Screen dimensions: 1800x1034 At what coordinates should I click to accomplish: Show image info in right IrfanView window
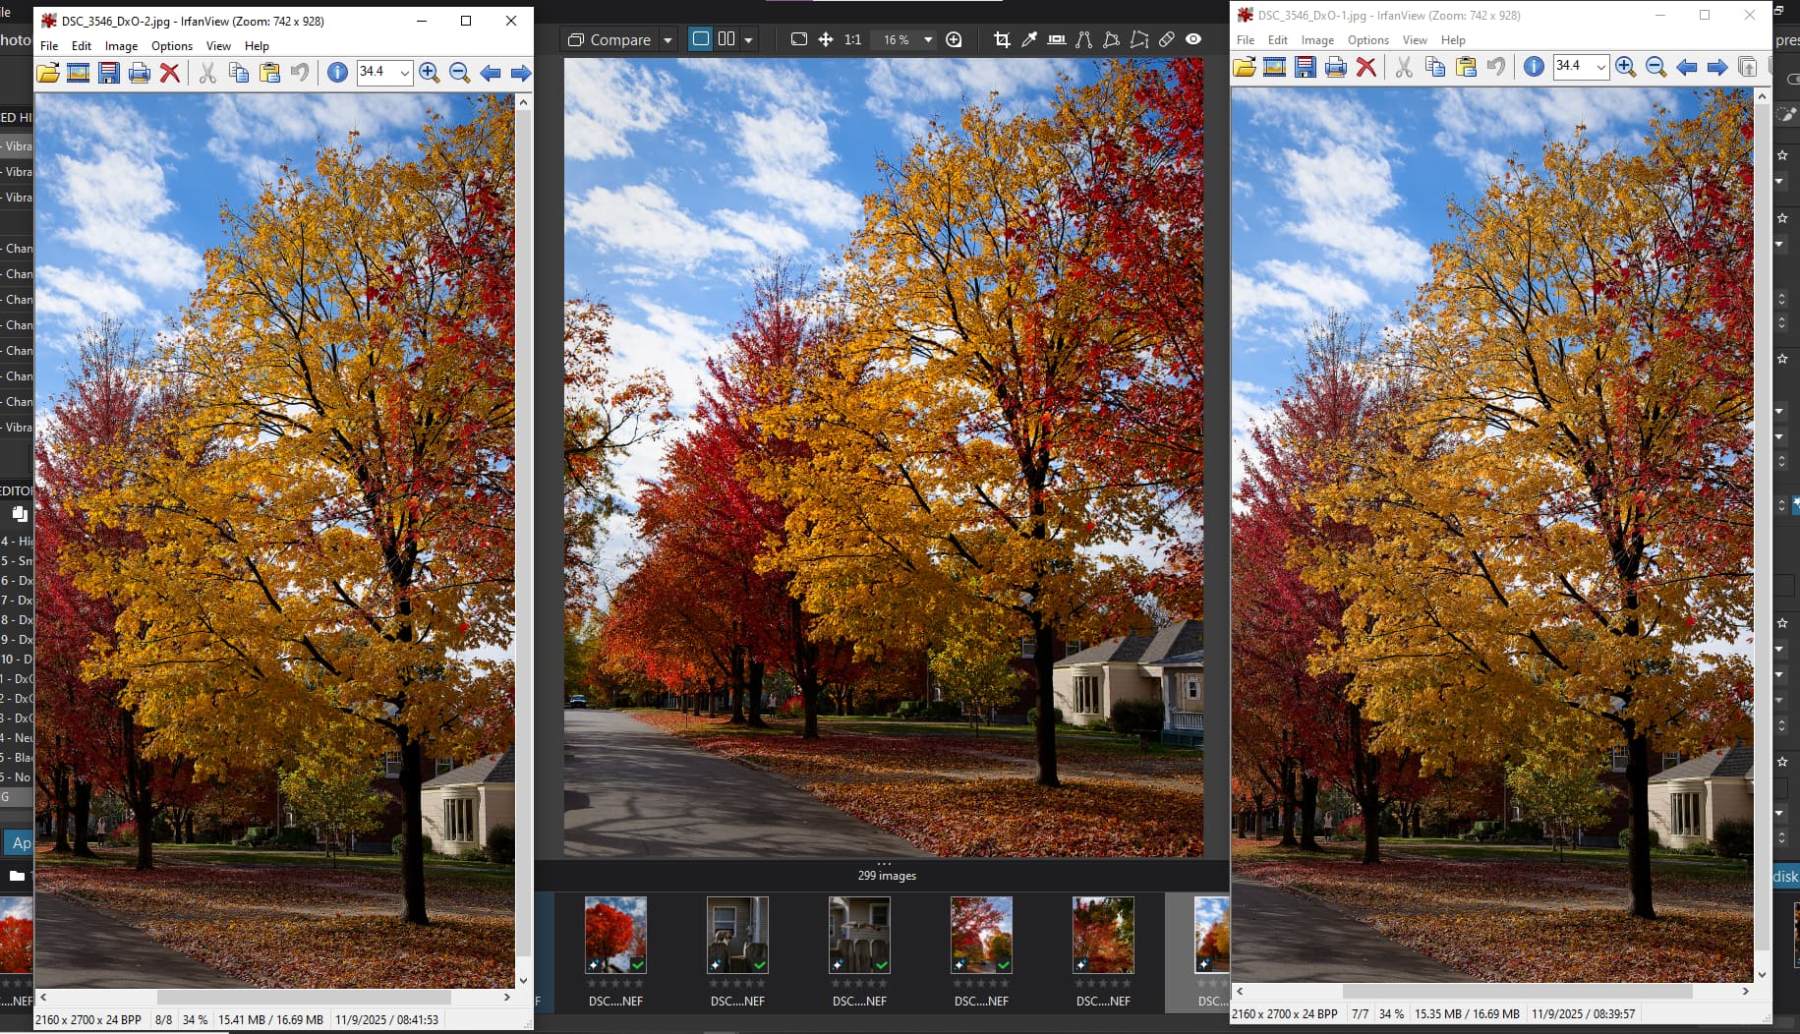[1533, 67]
